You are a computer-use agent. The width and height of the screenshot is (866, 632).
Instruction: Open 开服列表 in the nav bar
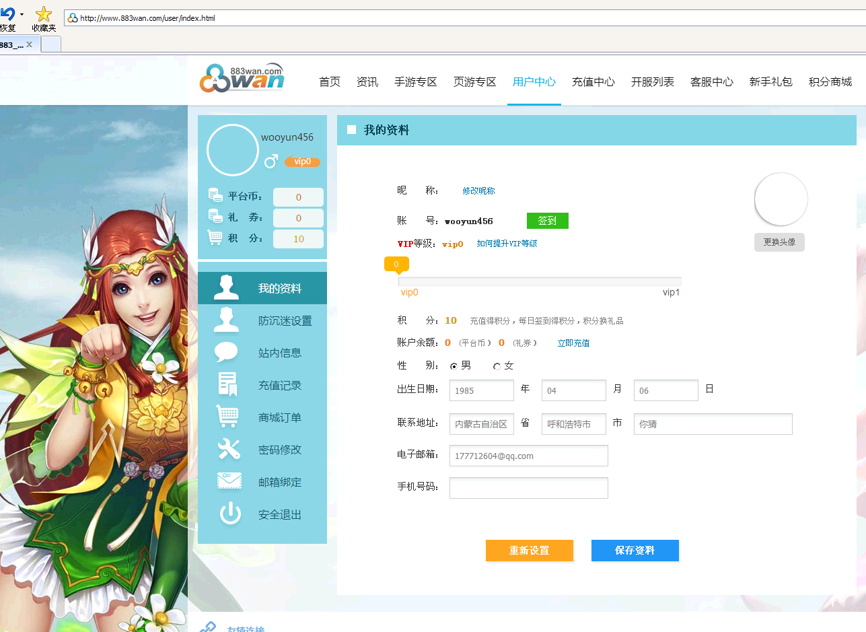(x=653, y=82)
